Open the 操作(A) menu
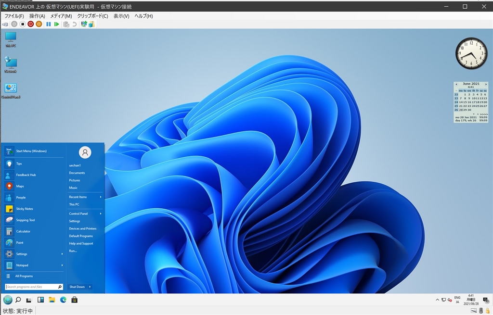The image size is (493, 315). [x=37, y=16]
